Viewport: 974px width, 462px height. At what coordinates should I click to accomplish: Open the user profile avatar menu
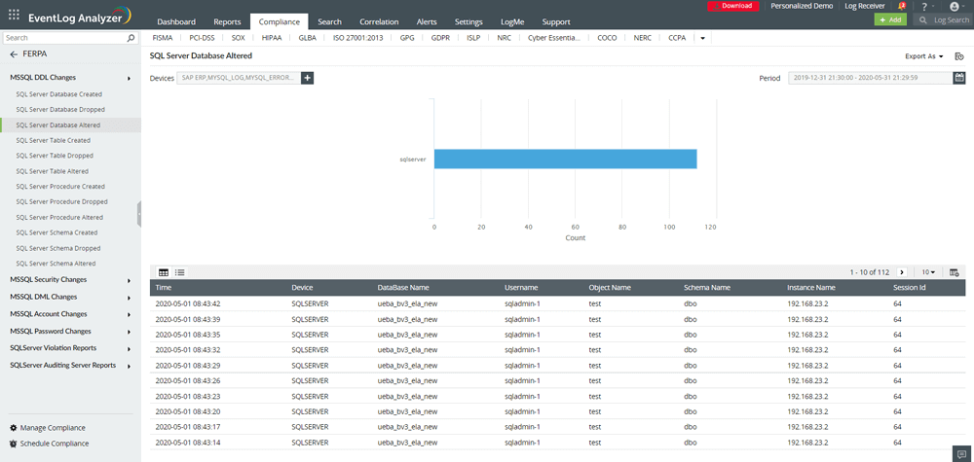pyautogui.click(x=955, y=6)
